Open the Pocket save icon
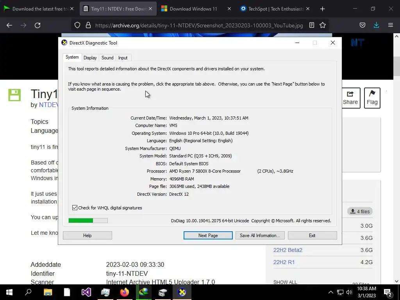Viewport: 400px width, 300px height. click(x=362, y=25)
